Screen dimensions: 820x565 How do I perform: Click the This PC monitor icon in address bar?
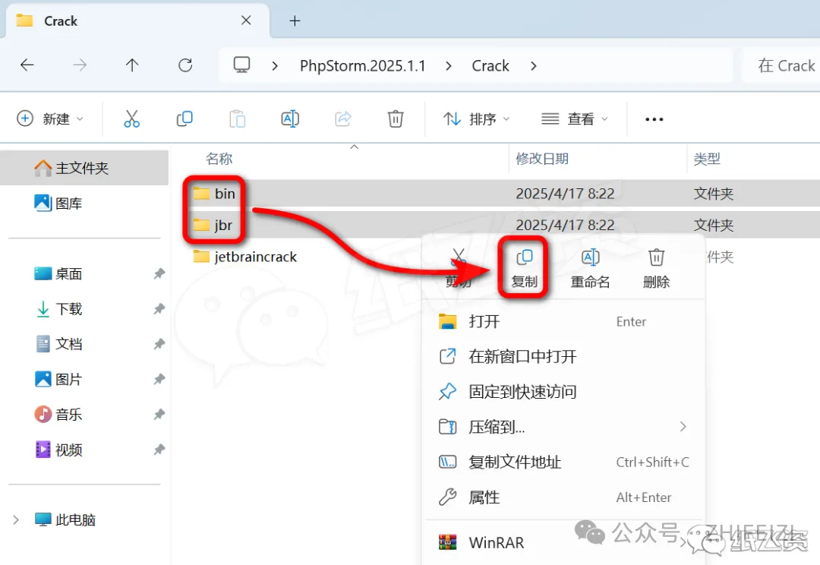click(x=241, y=65)
